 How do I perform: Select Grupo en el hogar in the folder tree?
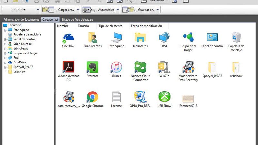coord(26,53)
